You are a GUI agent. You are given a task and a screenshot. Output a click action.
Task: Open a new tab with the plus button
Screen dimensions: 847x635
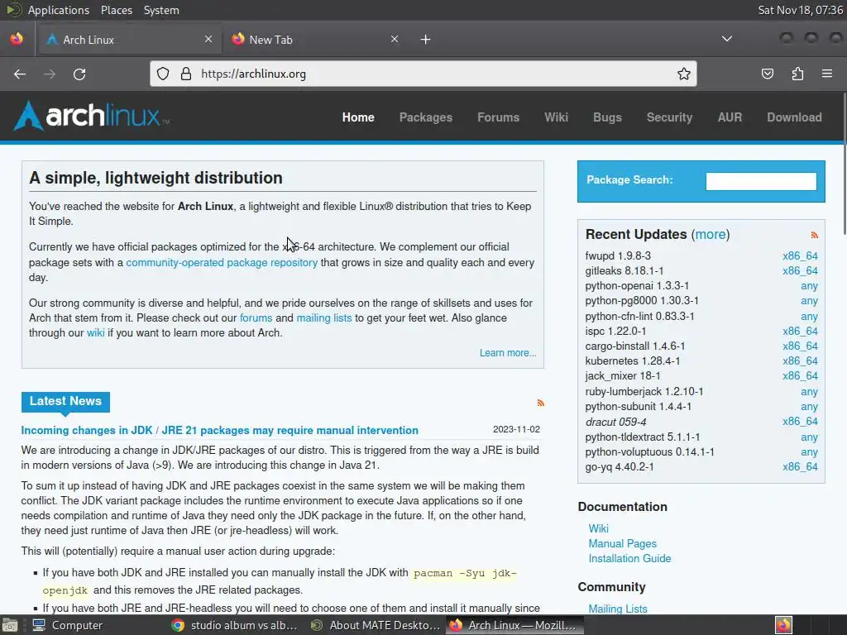pos(426,40)
